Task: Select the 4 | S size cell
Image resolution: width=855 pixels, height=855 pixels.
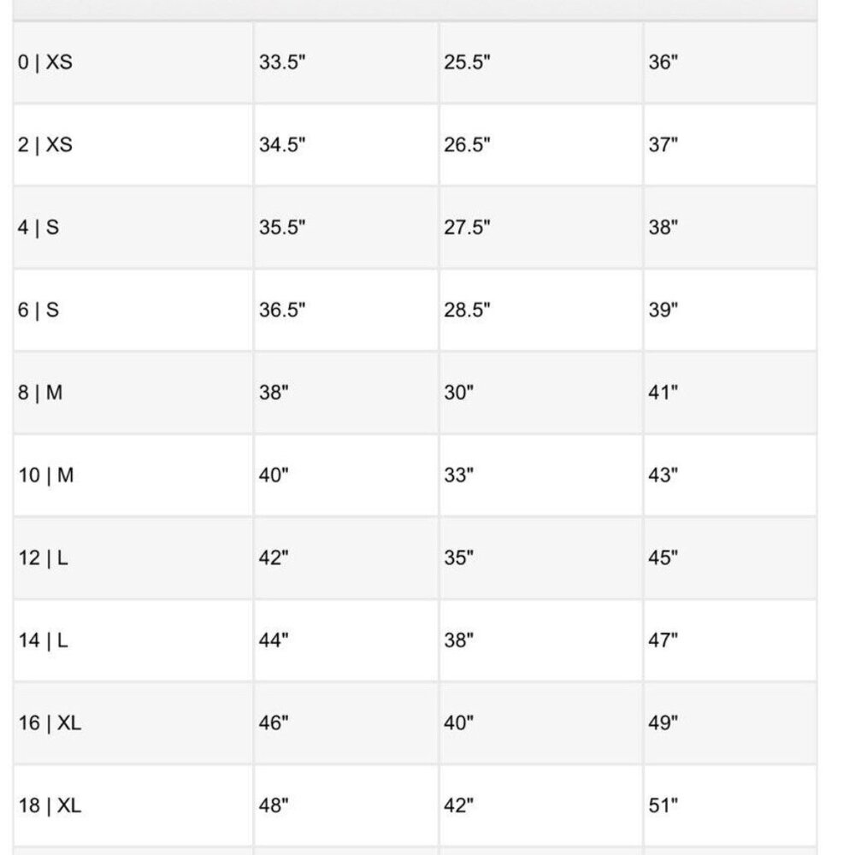Action: coord(133,227)
